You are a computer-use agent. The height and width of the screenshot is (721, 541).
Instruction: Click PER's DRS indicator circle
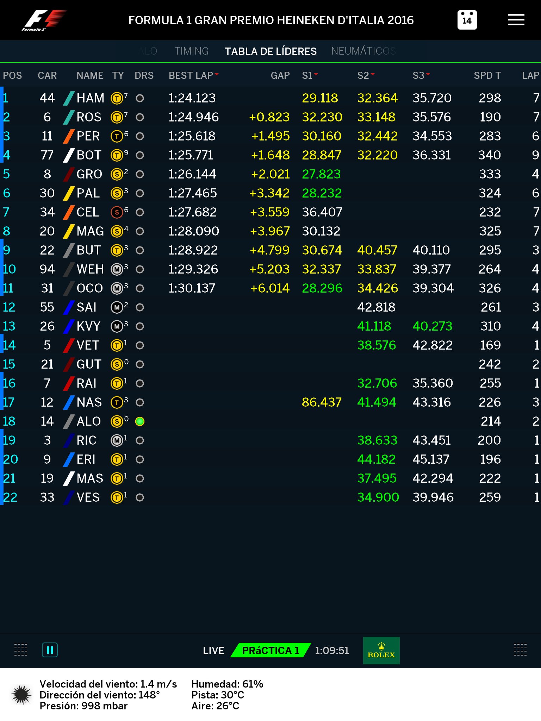140,136
